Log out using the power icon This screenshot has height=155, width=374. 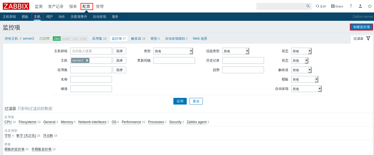(370, 6)
